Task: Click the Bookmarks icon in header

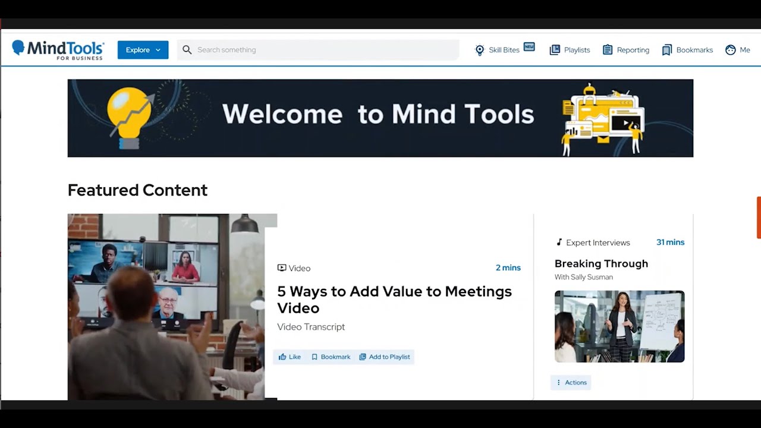Action: [667, 50]
